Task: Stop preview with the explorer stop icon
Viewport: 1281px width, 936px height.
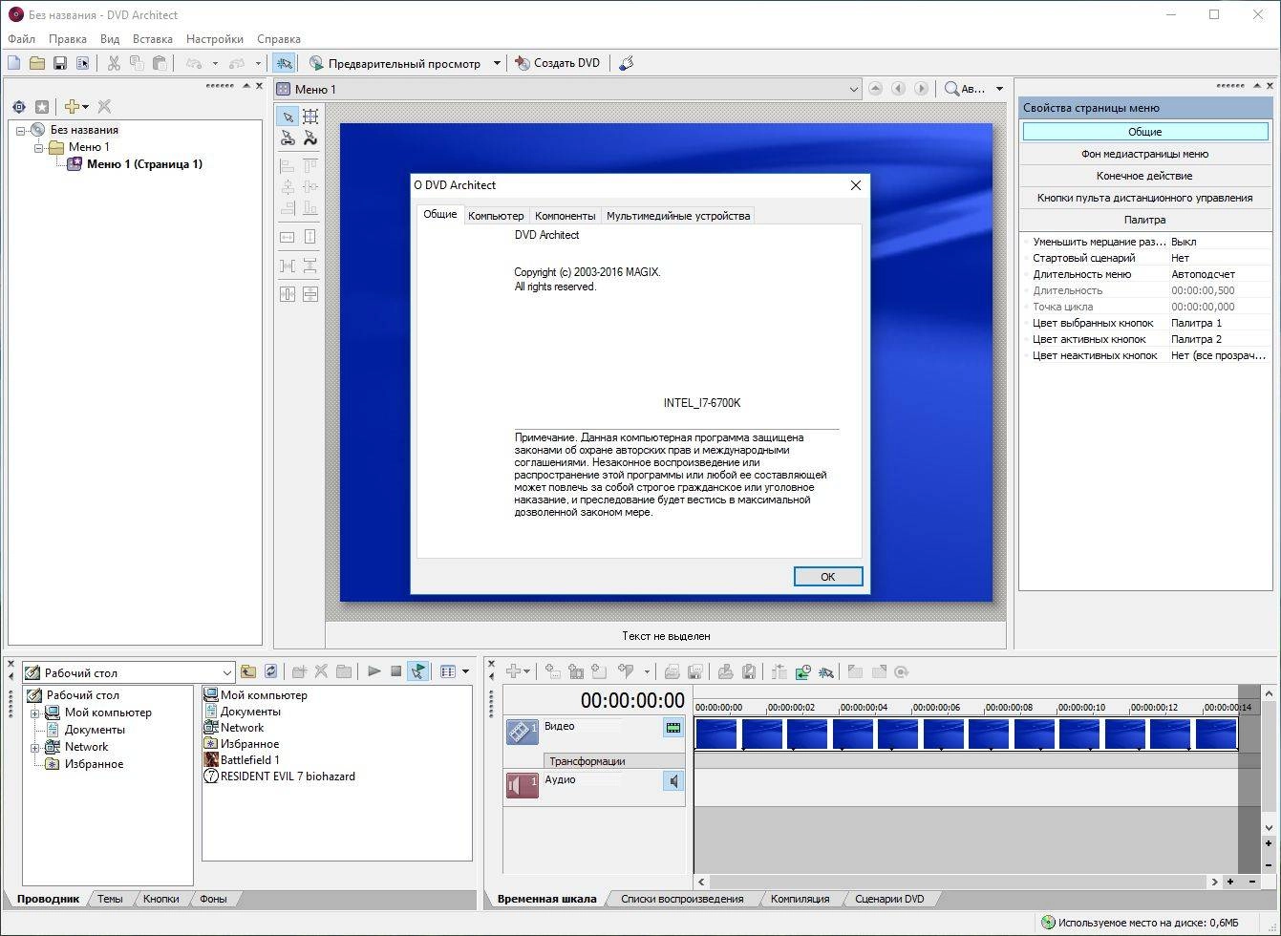Action: coord(395,671)
